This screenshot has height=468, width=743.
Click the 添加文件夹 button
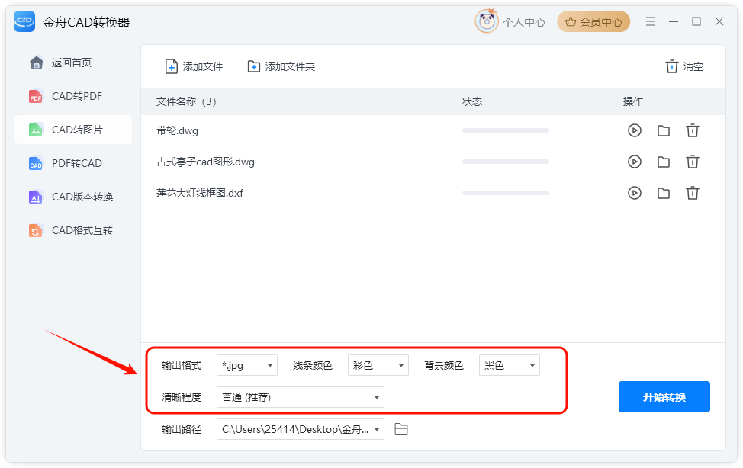[281, 66]
